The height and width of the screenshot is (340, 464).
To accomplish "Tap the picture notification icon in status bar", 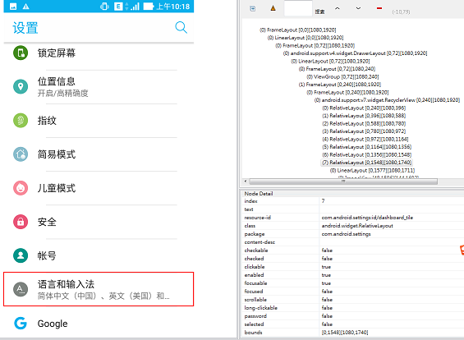I will click(13, 7).
